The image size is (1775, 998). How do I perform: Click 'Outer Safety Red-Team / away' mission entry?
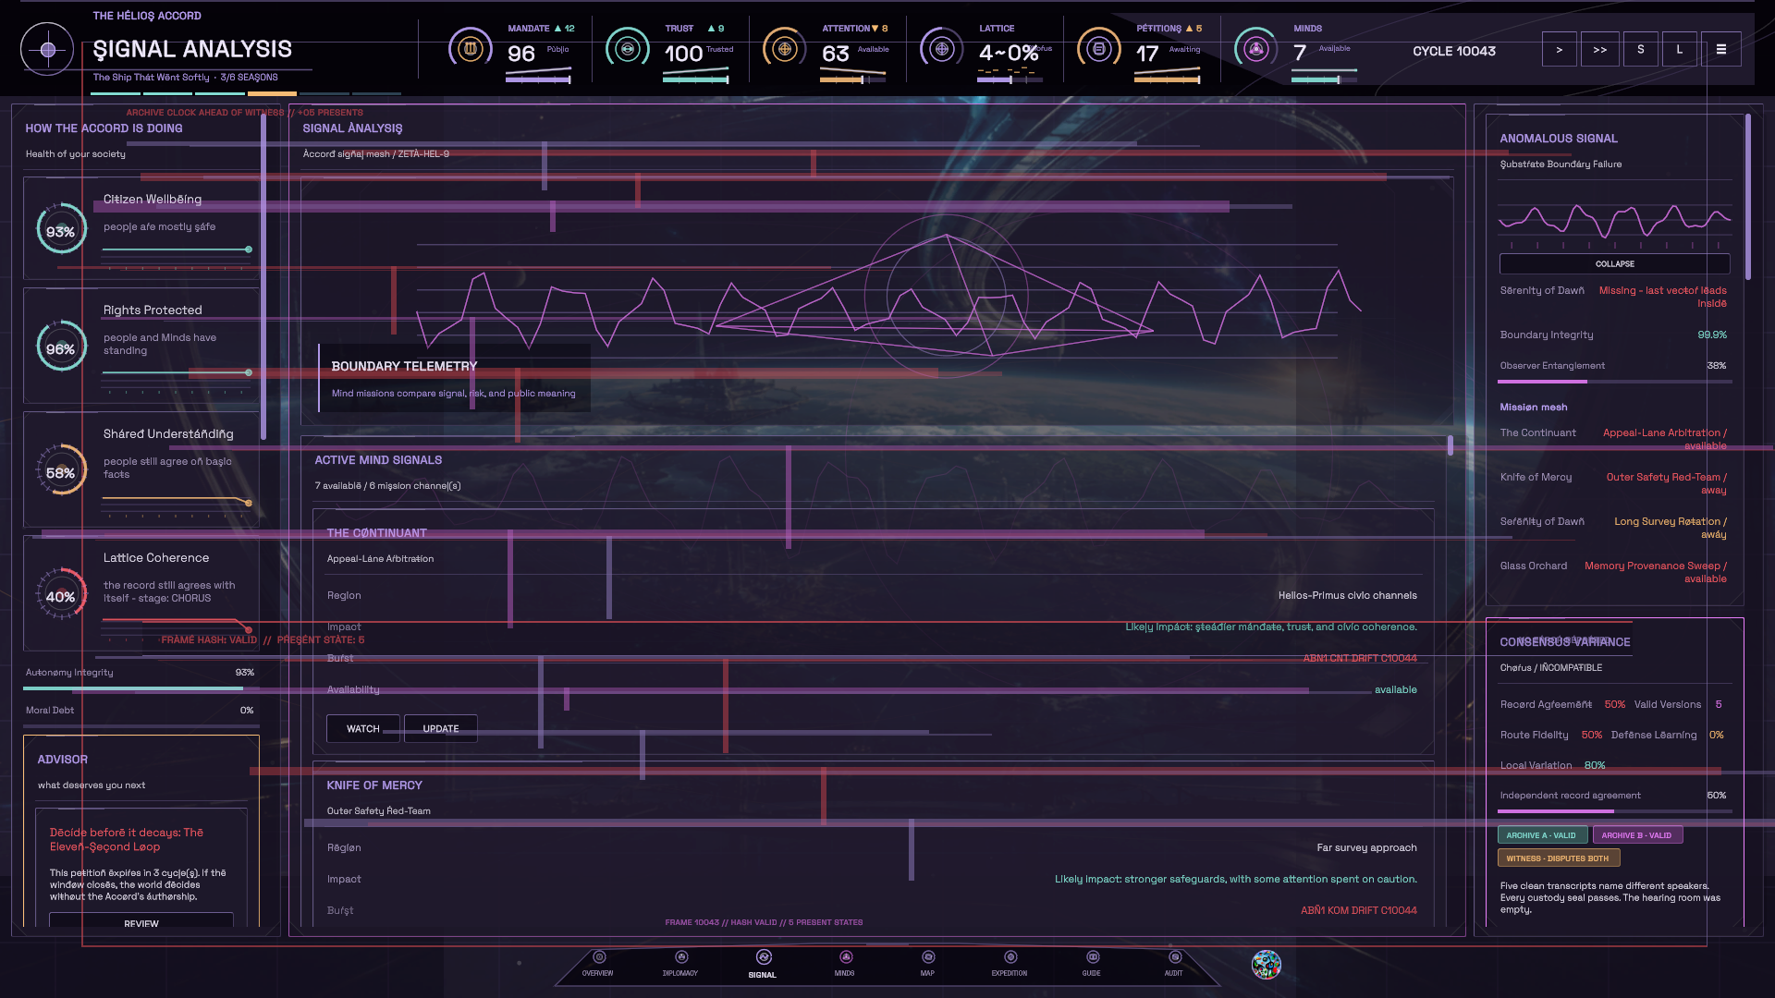(x=1666, y=483)
